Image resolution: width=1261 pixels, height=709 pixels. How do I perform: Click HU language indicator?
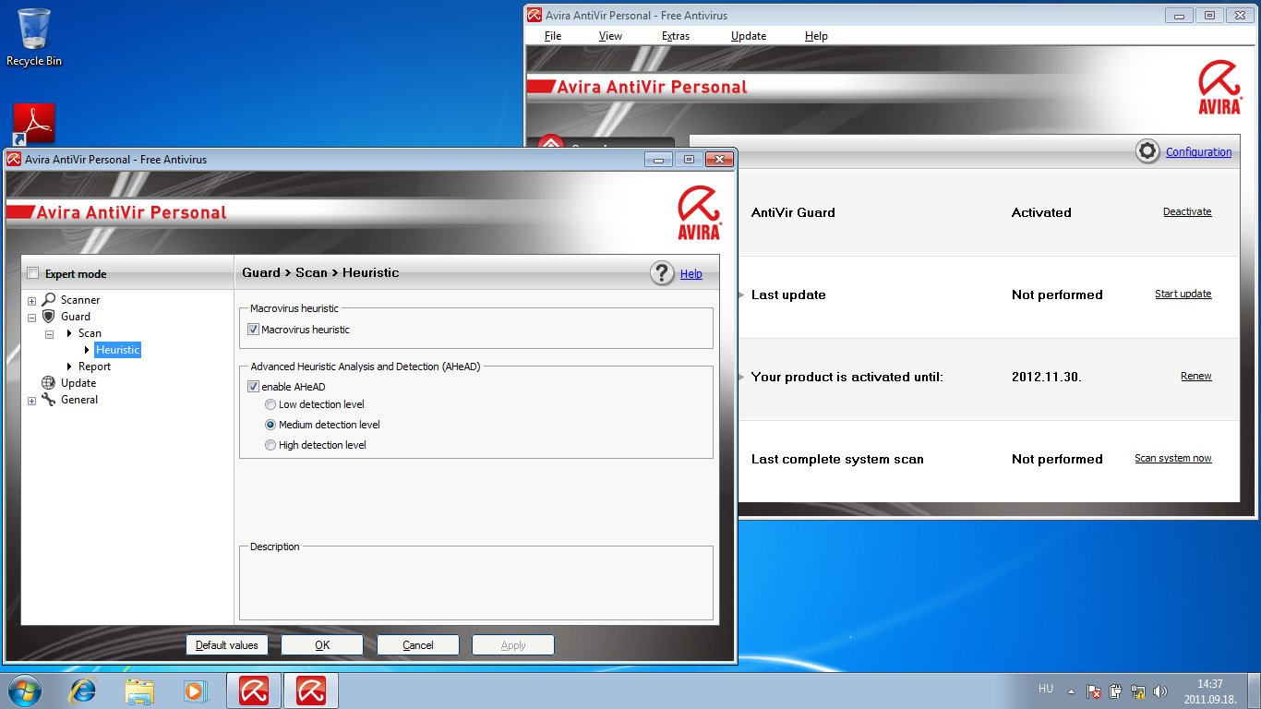pos(1046,689)
